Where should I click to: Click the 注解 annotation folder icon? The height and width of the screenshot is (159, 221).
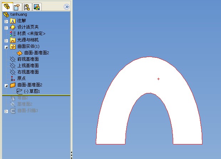pyautogui.click(x=13, y=21)
